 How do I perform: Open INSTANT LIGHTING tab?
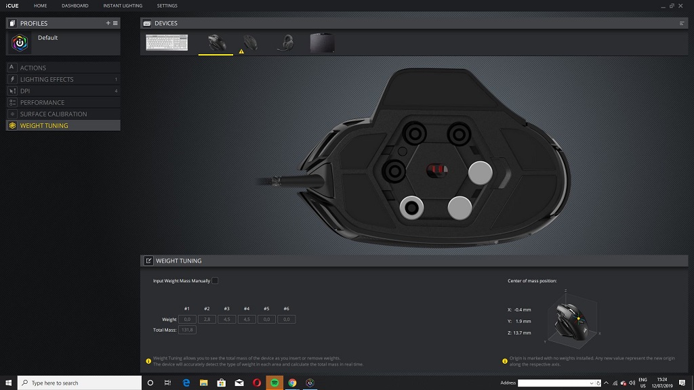click(123, 5)
